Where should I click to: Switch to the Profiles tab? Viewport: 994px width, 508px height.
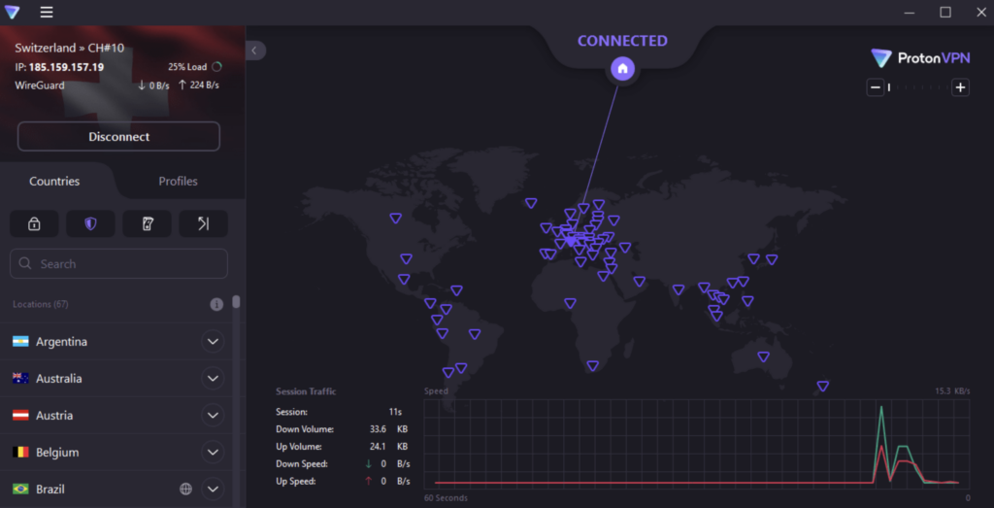click(179, 182)
